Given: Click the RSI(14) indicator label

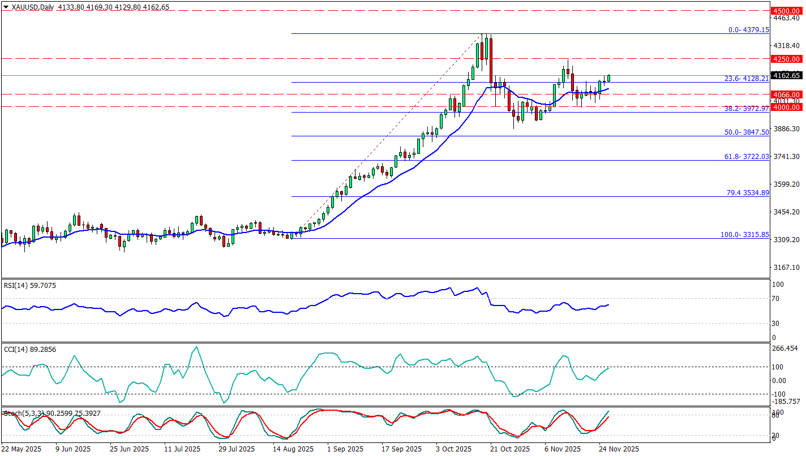Looking at the screenshot, I should click(23, 286).
